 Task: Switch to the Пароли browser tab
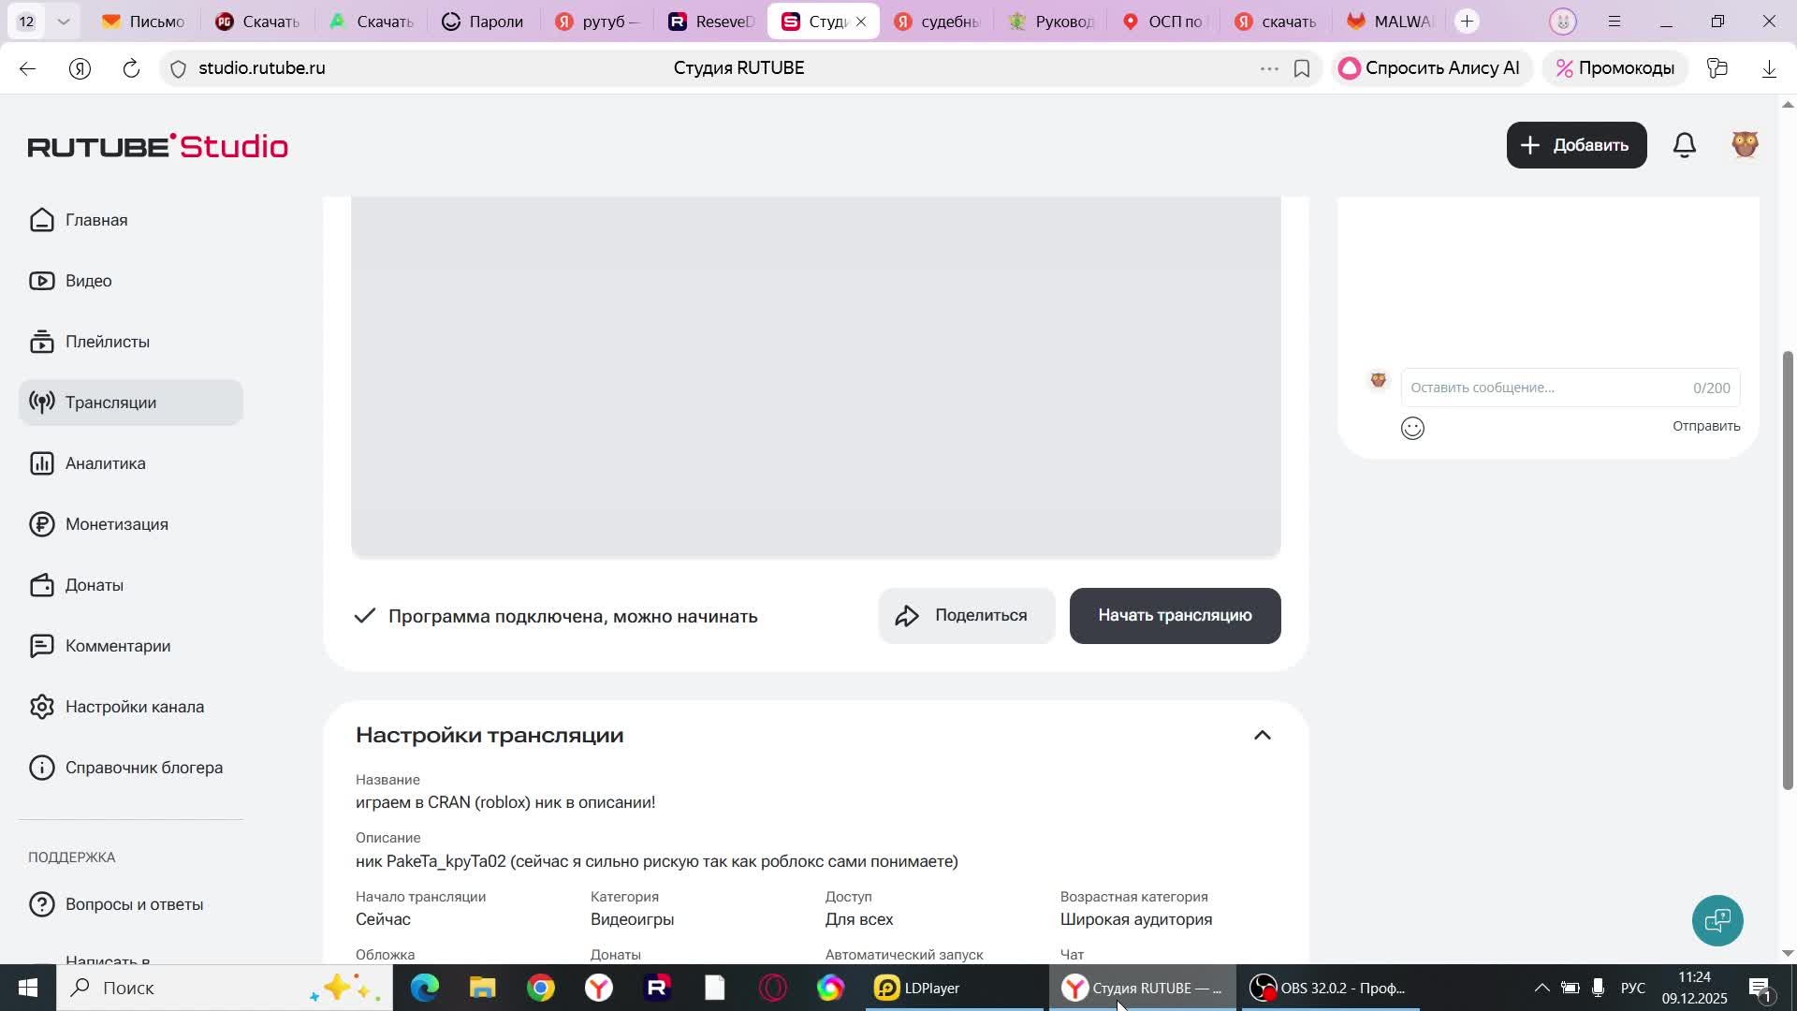pyautogui.click(x=483, y=20)
